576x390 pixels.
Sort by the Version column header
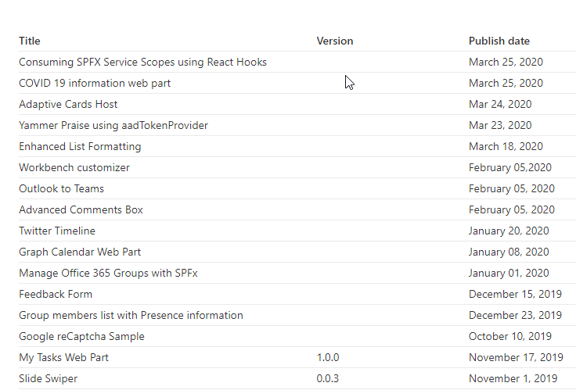tap(335, 41)
